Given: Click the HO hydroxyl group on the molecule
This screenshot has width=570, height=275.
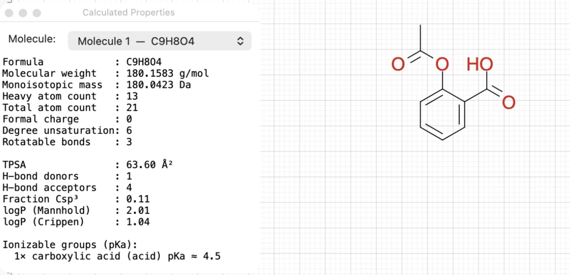Looking at the screenshot, I should [480, 64].
